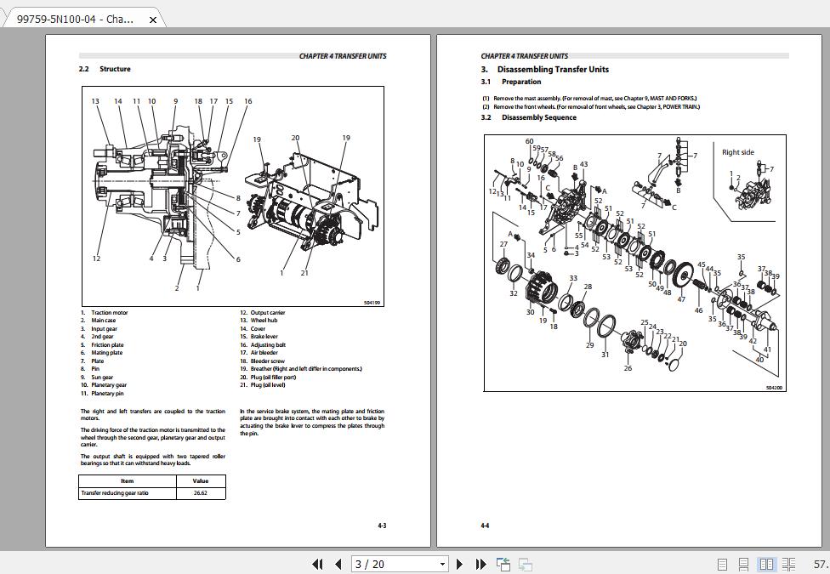Go forward to the next view

pyautogui.click(x=524, y=564)
